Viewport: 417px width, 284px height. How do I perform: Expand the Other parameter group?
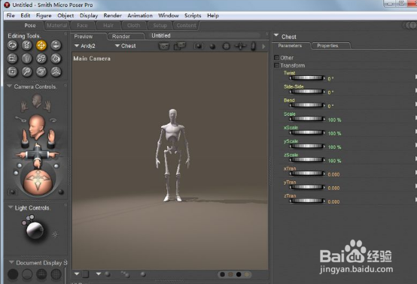tap(276, 57)
